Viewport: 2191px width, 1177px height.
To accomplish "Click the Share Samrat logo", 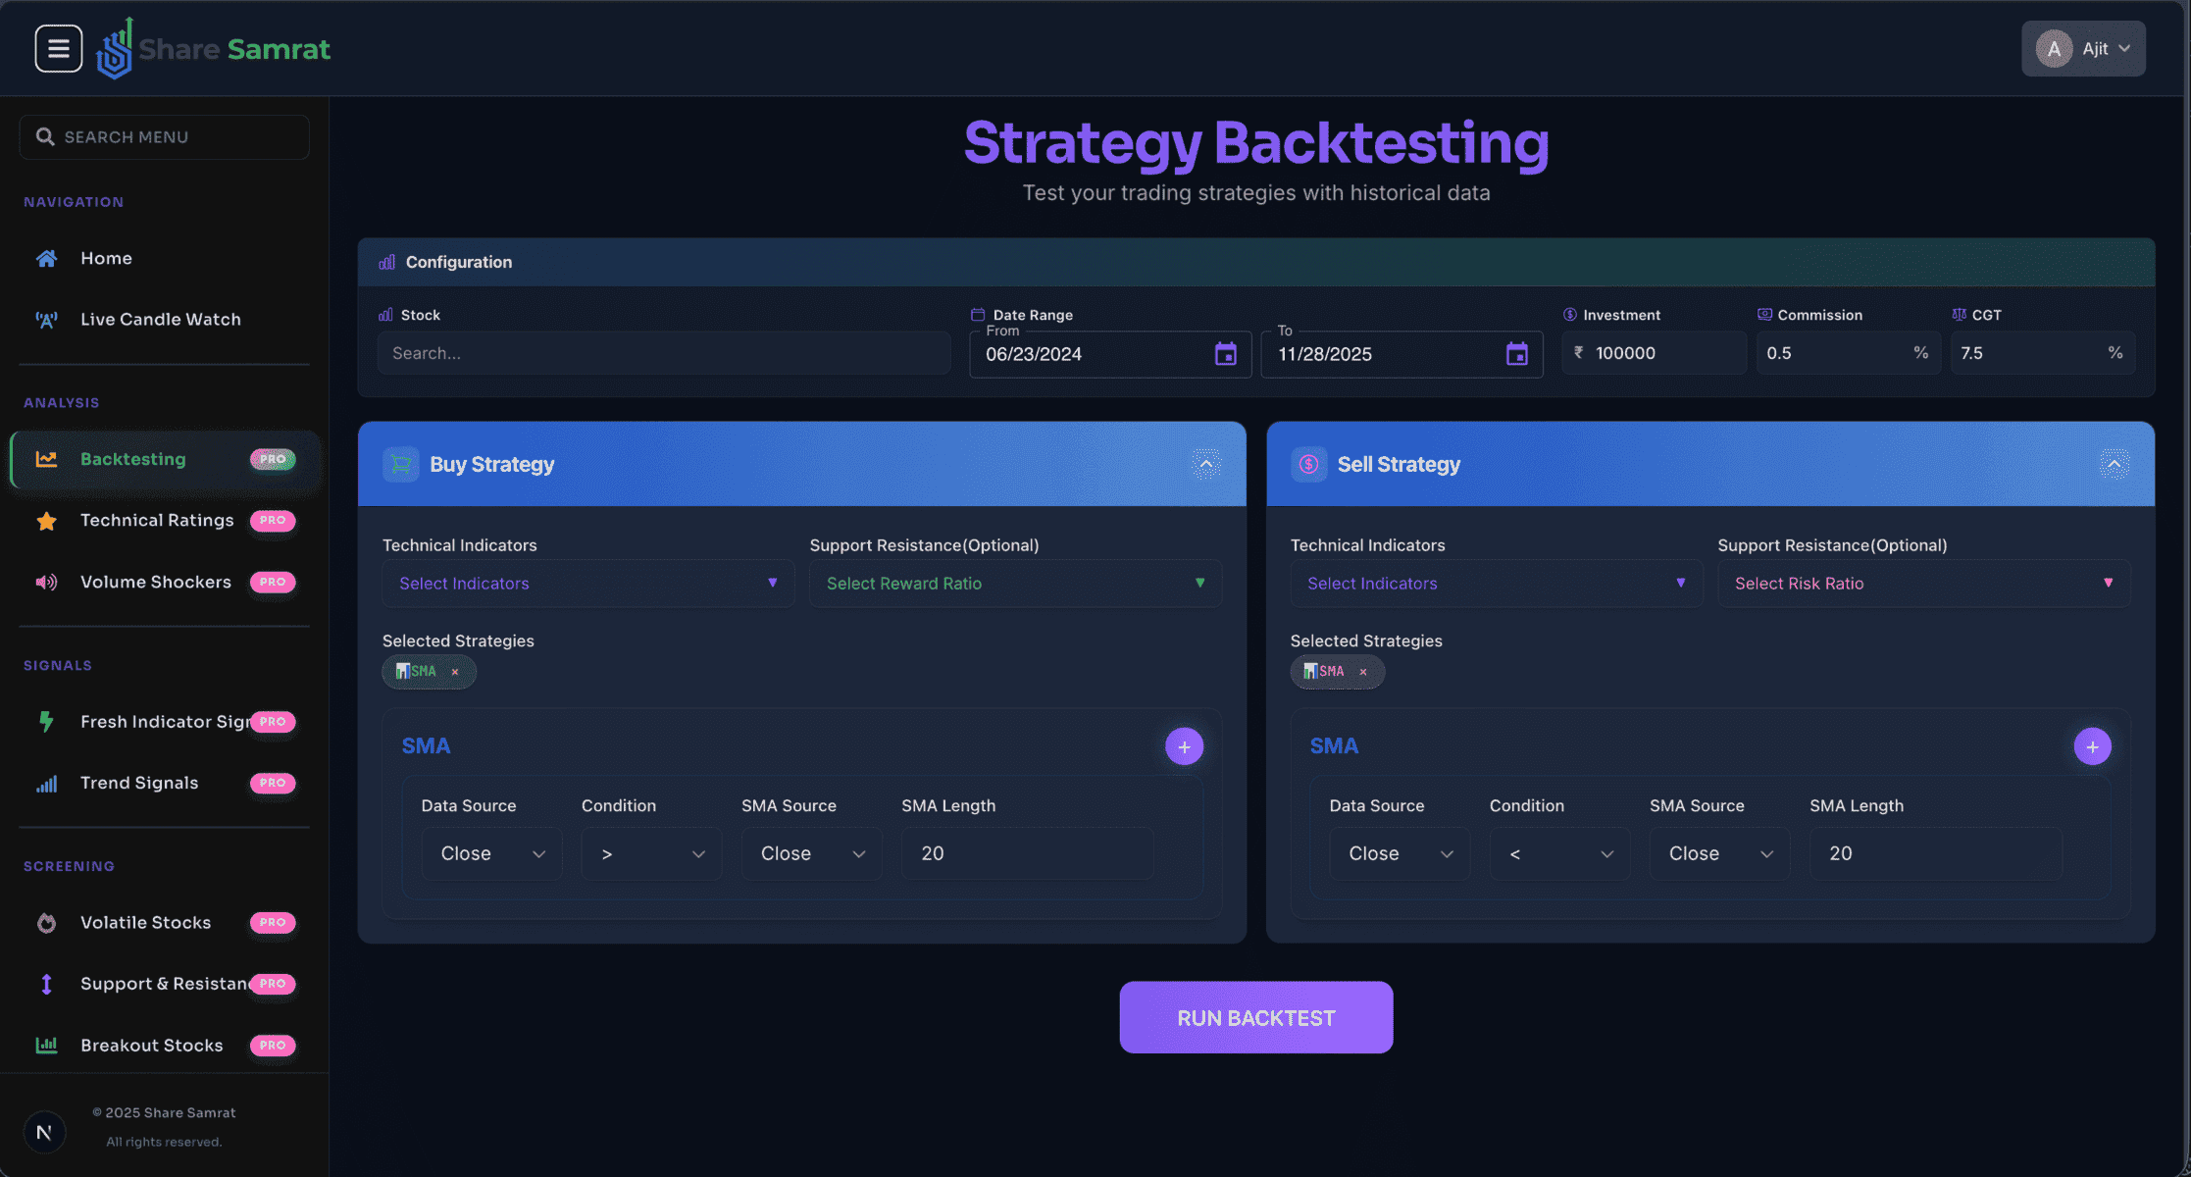I will click(212, 48).
